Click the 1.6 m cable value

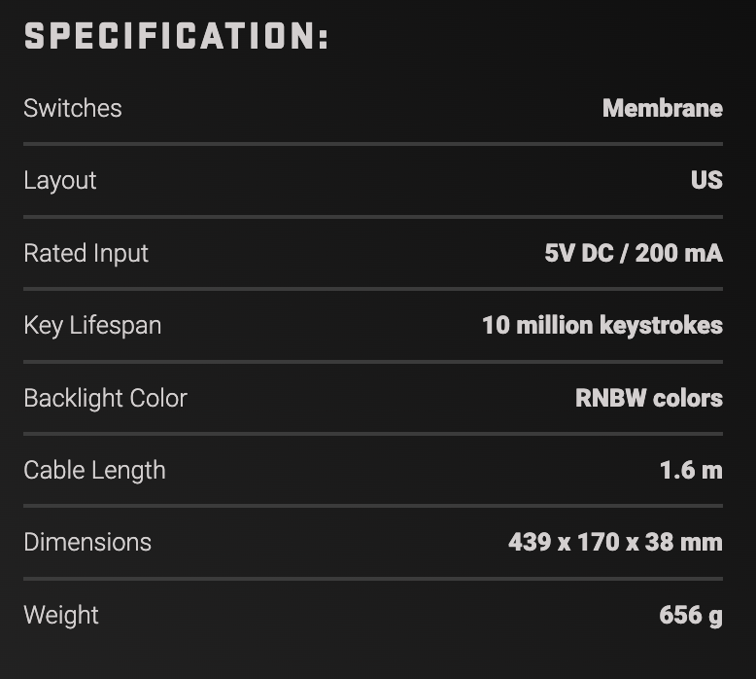(691, 470)
